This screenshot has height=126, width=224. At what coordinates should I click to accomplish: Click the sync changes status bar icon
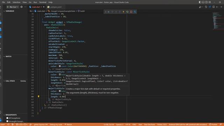tap(8, 125)
